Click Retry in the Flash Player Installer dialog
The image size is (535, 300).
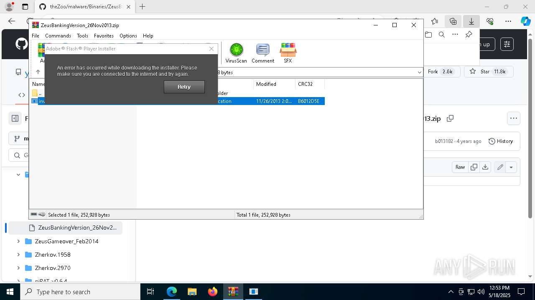point(184,87)
